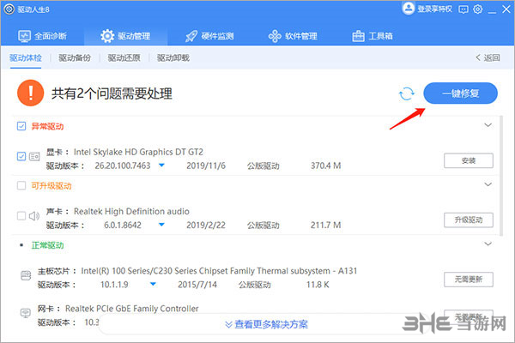Screen dimensions: 515x343
Task: Open version dropdown for 10.1.1.9
Action: [153, 284]
